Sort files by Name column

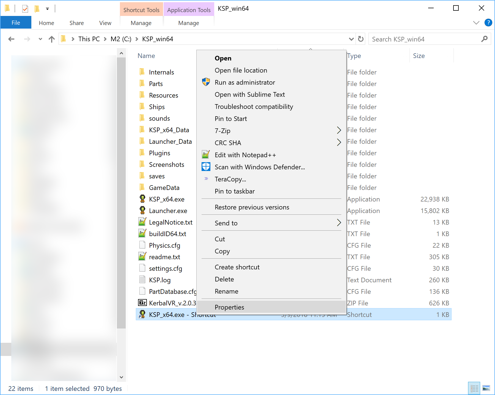coord(146,56)
